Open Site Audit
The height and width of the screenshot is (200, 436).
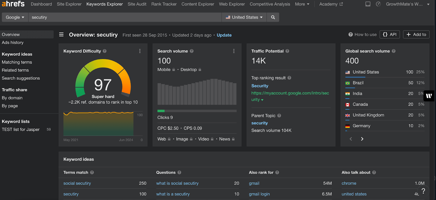point(137,4)
